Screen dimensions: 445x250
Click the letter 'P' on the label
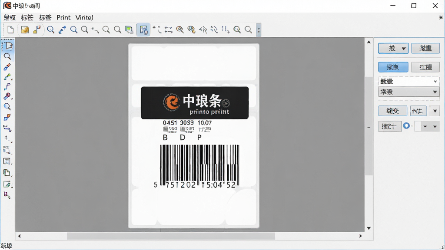(199, 138)
